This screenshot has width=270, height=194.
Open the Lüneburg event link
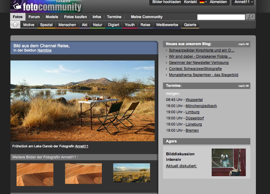click(x=194, y=124)
